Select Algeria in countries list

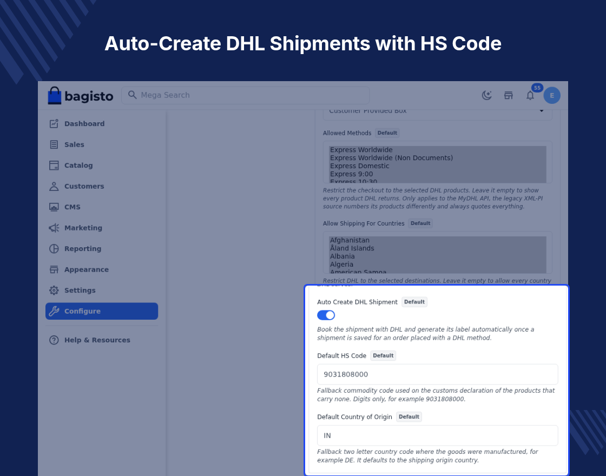(438, 265)
